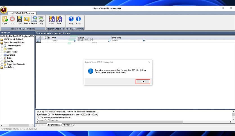Click the Stop scanning icon
The height and width of the screenshot is (136, 235).
click(12, 20)
